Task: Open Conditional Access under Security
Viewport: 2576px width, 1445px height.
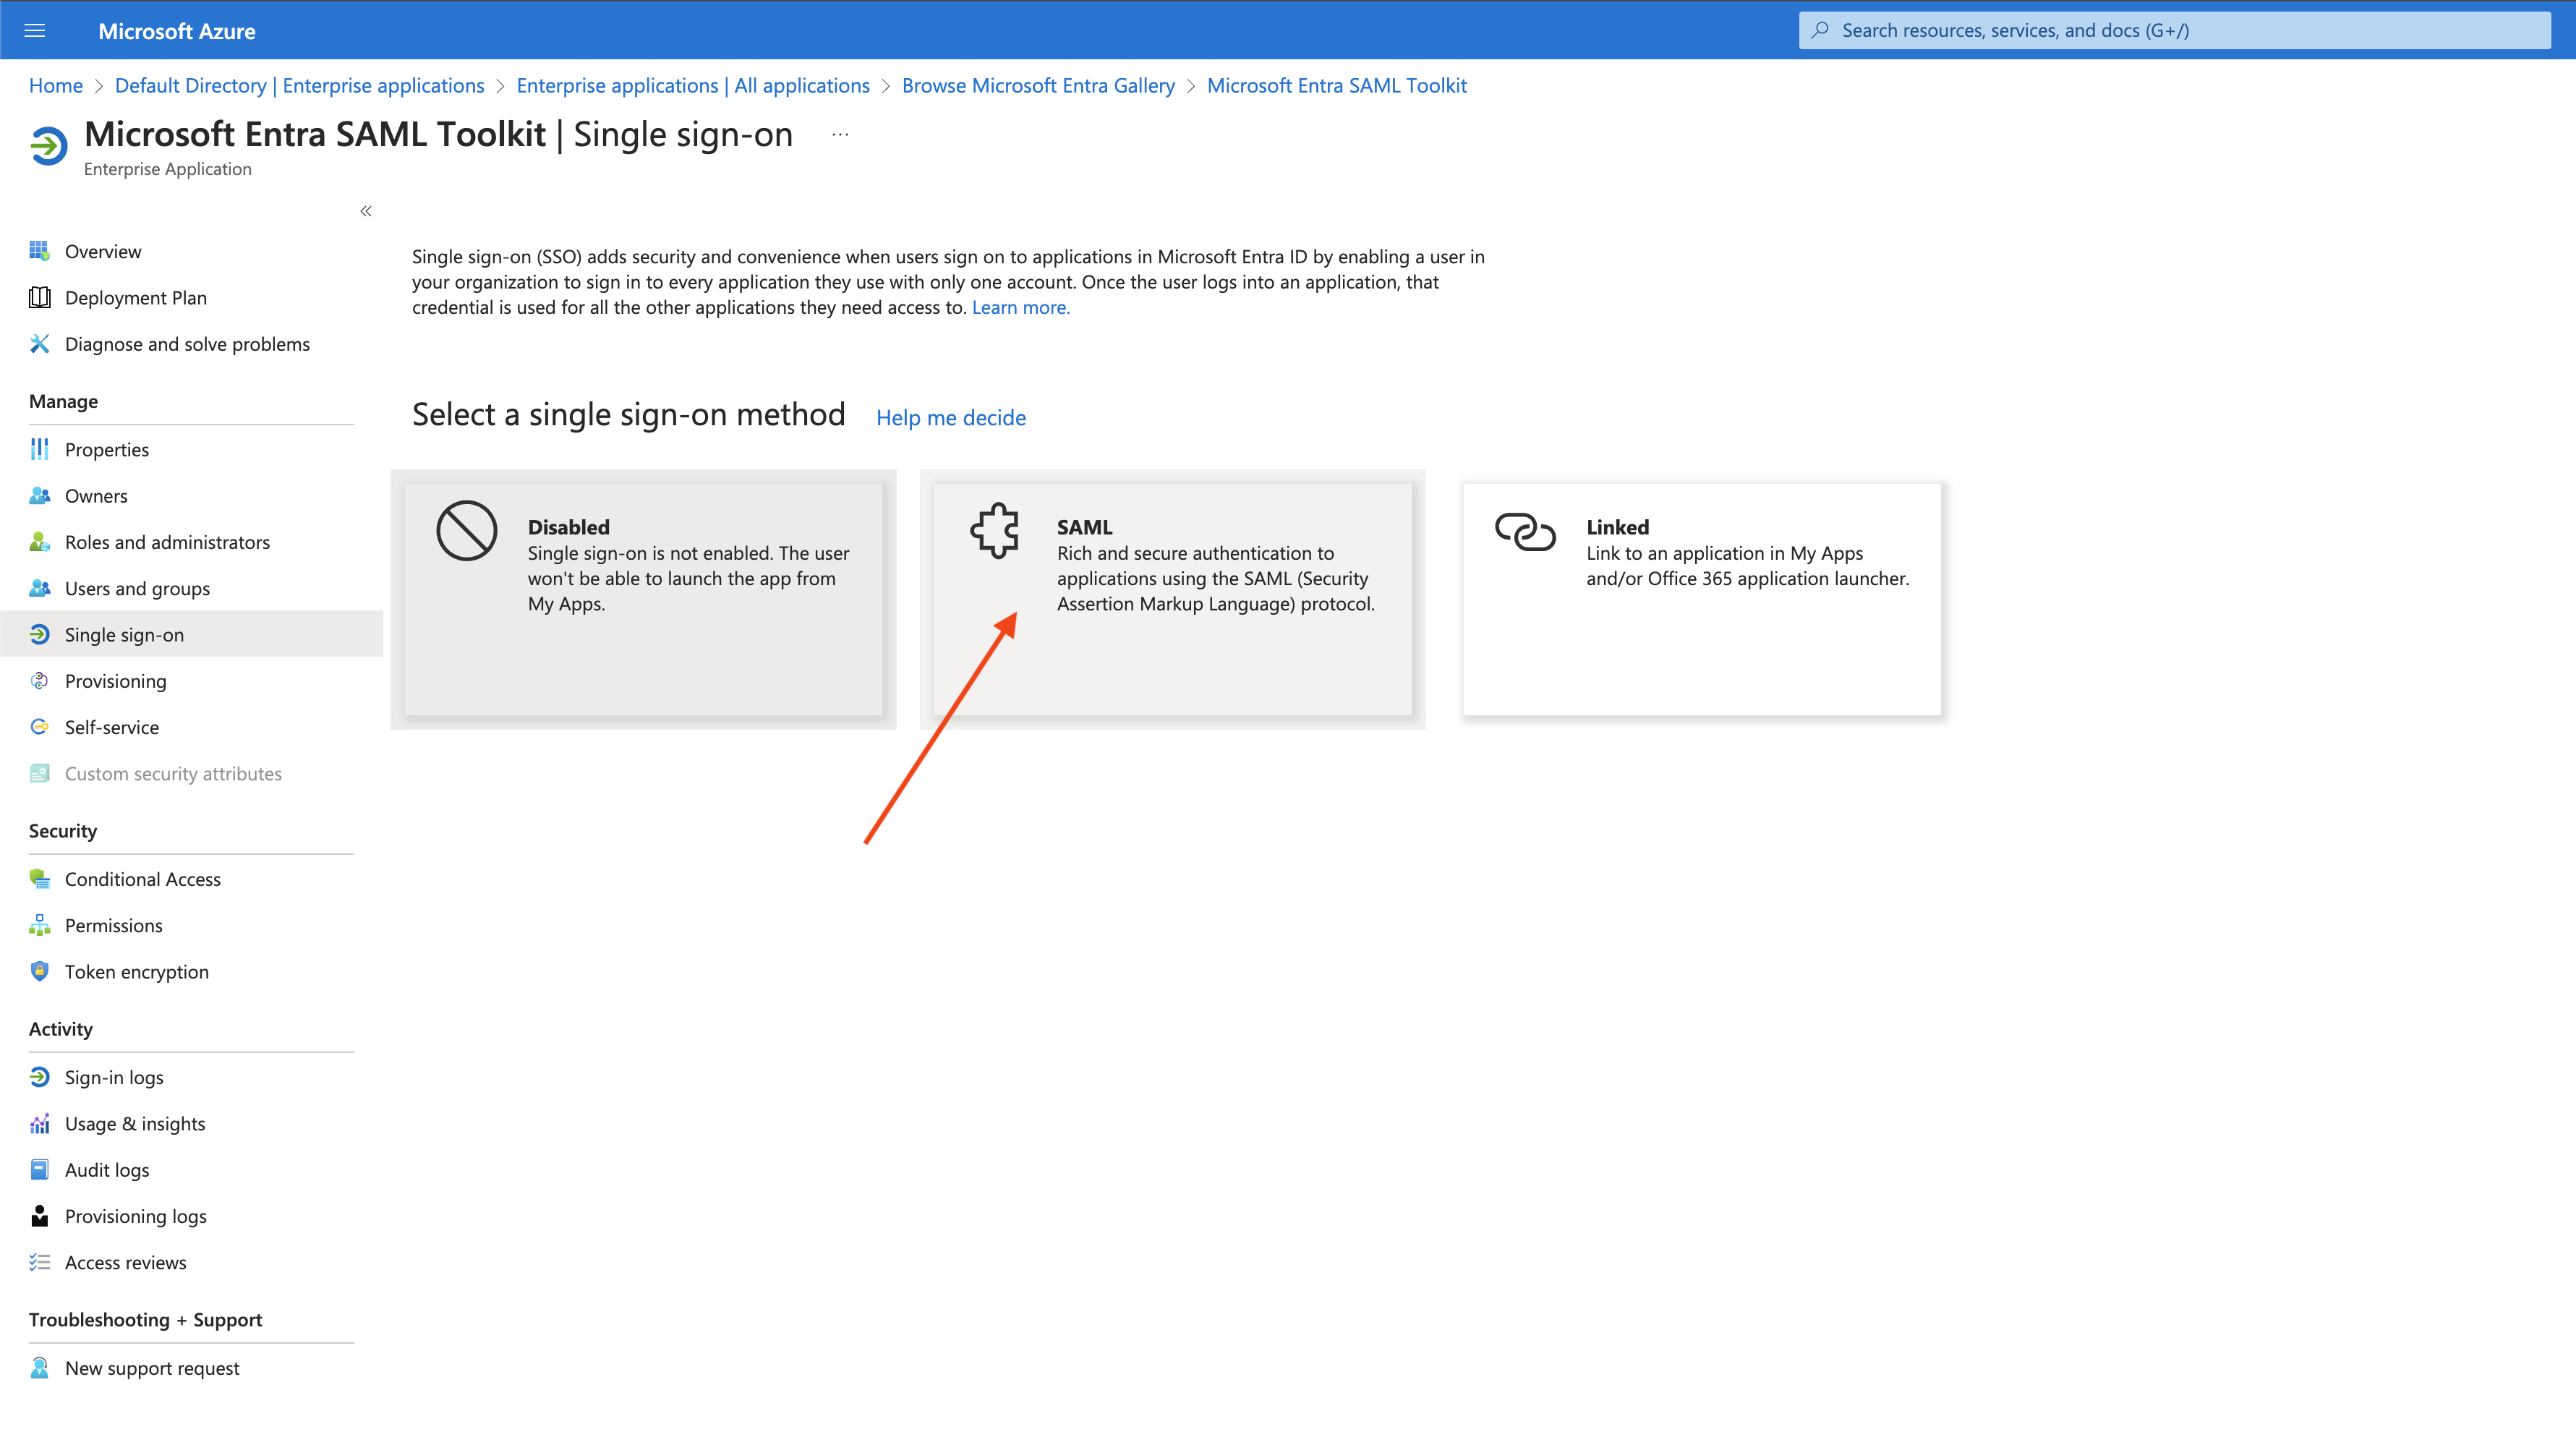Action: (x=142, y=879)
